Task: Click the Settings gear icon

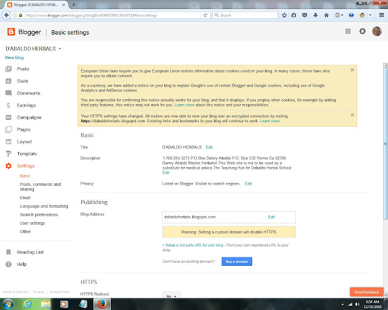Action: coord(8,166)
